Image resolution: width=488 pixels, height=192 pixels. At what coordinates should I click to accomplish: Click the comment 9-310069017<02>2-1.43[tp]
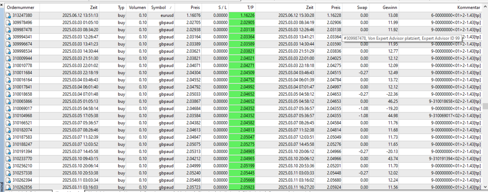click(x=455, y=116)
